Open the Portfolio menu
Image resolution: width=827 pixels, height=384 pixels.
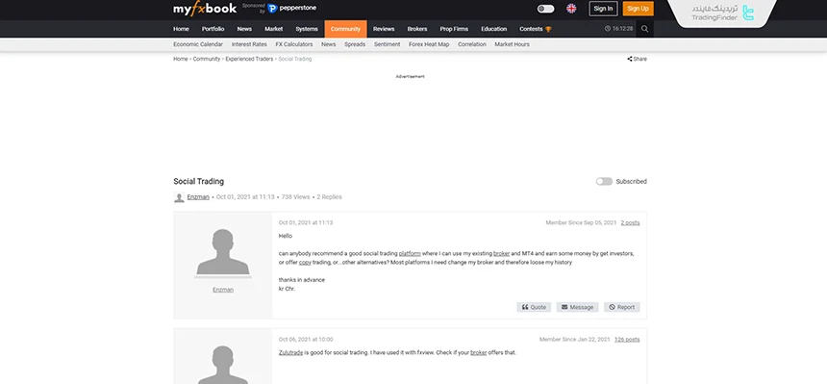coord(213,29)
